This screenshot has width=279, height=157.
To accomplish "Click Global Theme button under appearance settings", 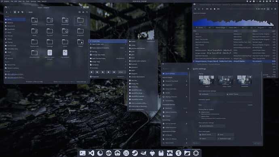I will (x=239, y=94).
